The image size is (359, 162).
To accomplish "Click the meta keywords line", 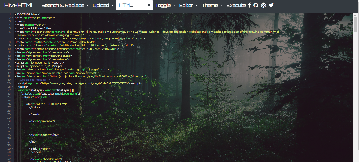I will click(80, 38).
